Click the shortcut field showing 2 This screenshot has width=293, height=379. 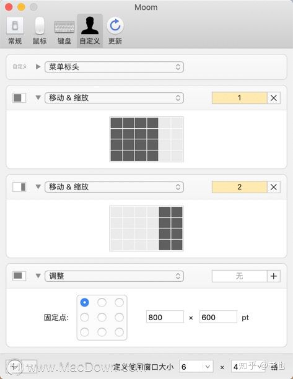click(239, 187)
